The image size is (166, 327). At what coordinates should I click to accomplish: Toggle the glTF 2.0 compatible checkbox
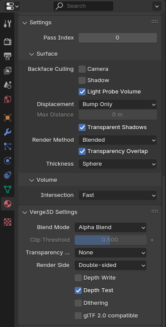point(78,316)
